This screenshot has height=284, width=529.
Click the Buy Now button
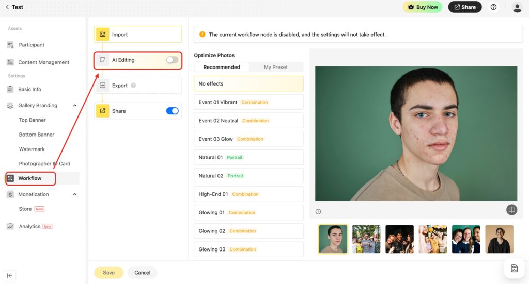(x=423, y=7)
